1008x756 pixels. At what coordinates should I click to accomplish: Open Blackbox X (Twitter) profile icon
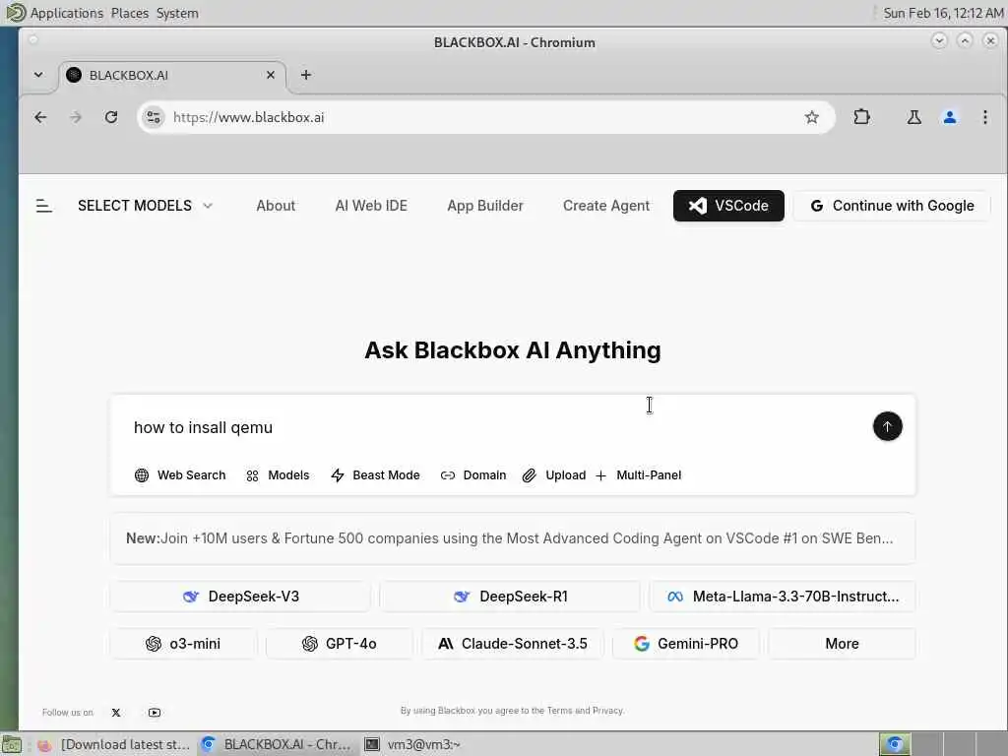(116, 713)
